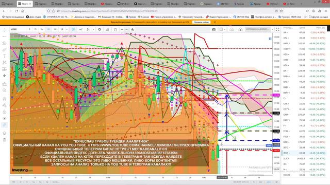Image resolution: width=330 pixels, height=185 pixels.
Task: Reload the page in the browser
Action: click(x=16, y=11)
